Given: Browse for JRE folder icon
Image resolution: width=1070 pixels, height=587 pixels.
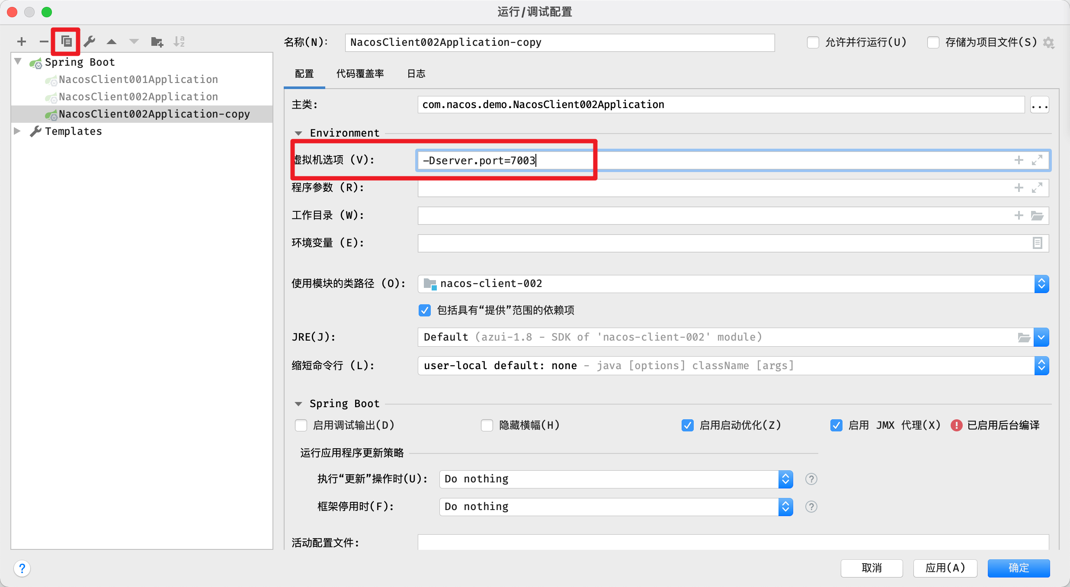Looking at the screenshot, I should click(1024, 337).
